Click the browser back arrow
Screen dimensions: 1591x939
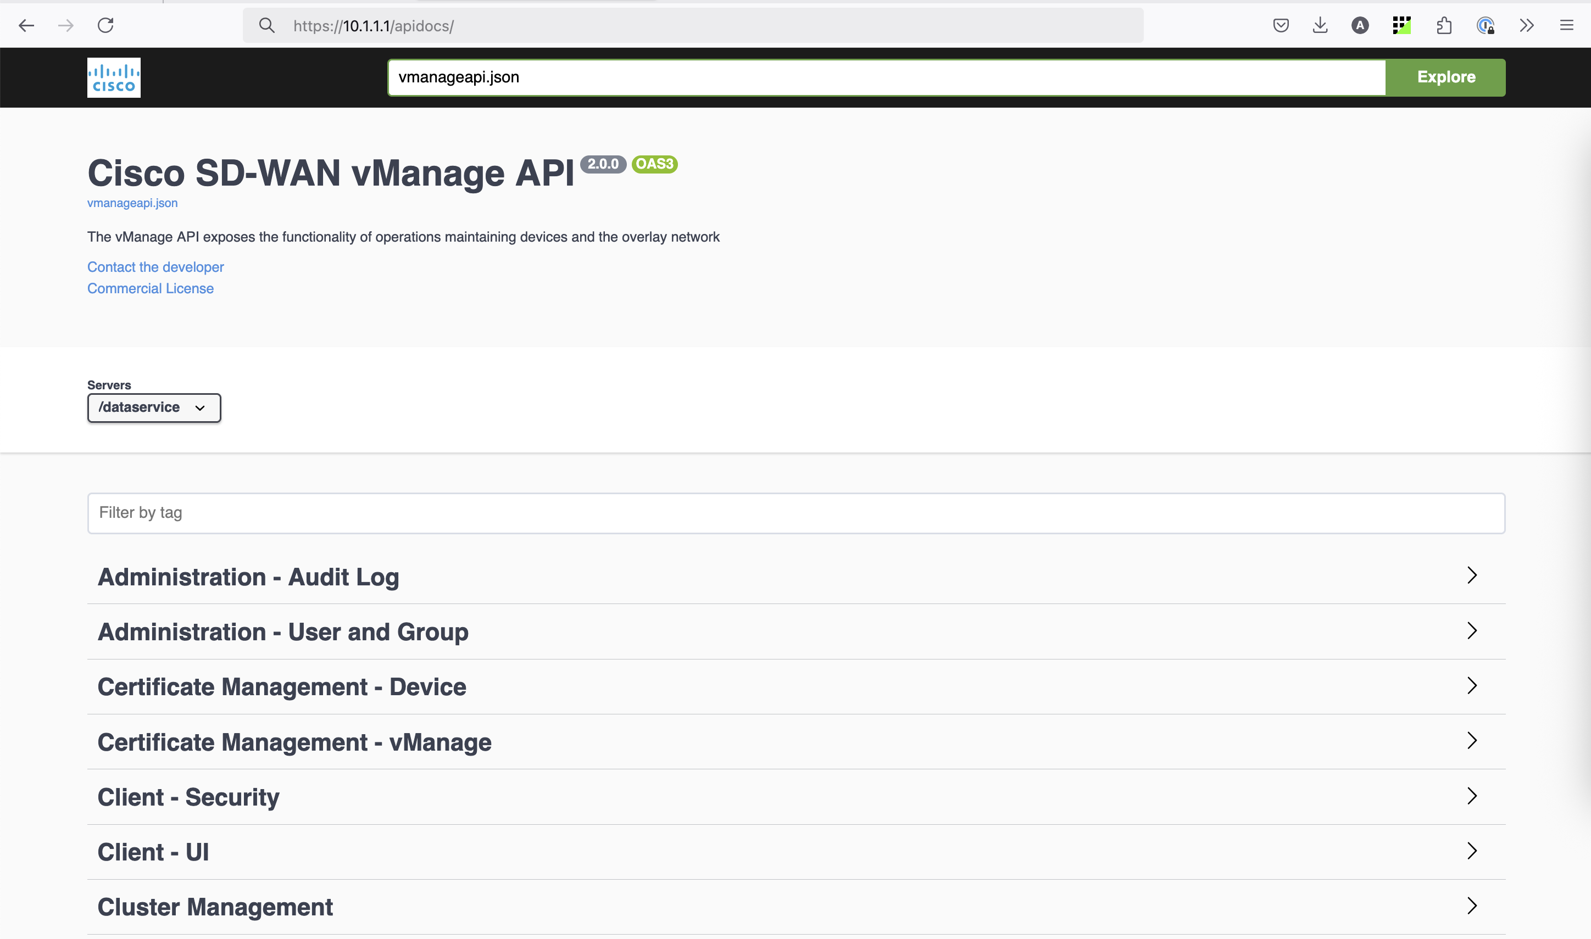tap(26, 26)
